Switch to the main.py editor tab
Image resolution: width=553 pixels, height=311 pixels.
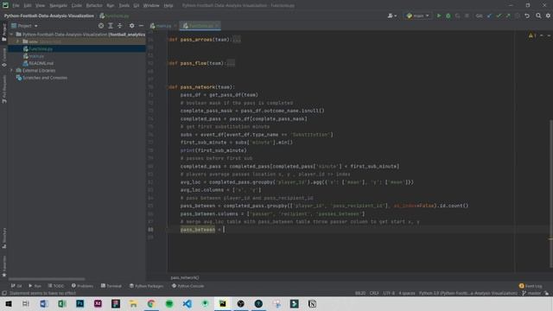coord(161,26)
